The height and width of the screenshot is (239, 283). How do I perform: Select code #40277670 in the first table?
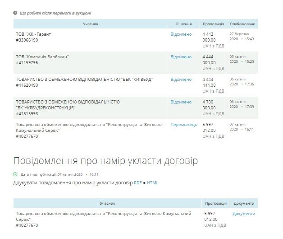pos(27,136)
